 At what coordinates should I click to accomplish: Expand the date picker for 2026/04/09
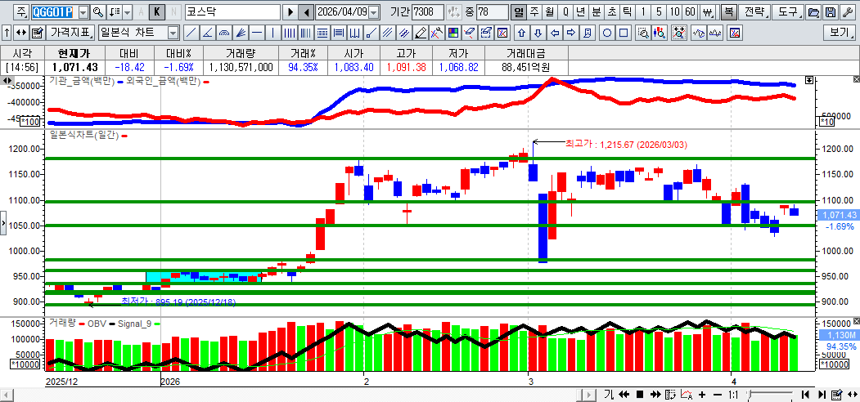click(374, 12)
